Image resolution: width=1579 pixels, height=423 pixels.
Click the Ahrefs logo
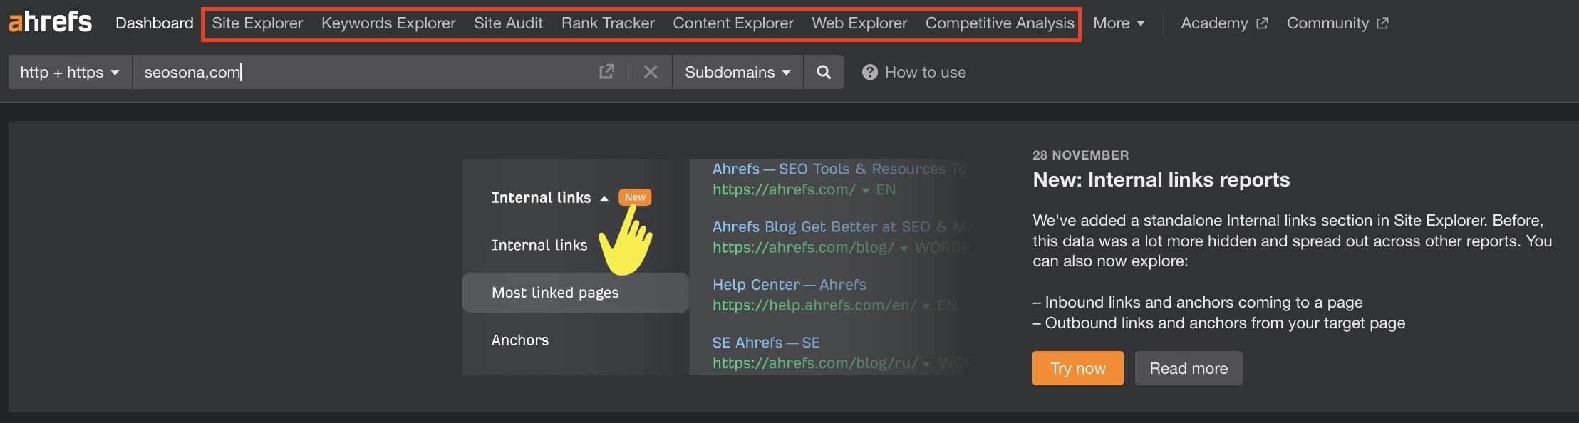(50, 22)
